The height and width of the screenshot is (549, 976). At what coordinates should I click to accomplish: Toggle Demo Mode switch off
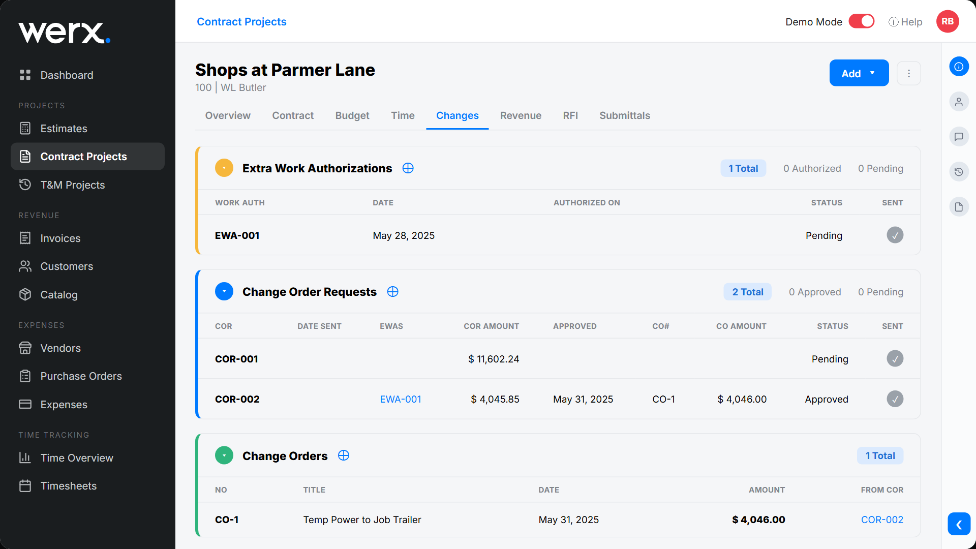click(862, 21)
